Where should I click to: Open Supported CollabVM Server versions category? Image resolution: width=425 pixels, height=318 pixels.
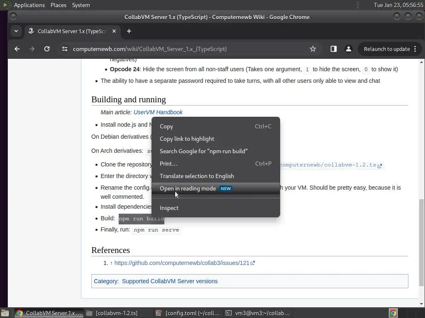coord(170,281)
